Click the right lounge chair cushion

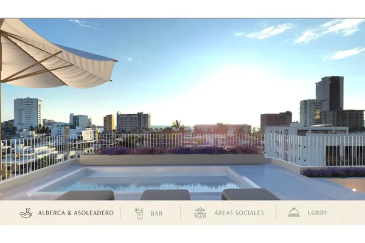(249, 194)
